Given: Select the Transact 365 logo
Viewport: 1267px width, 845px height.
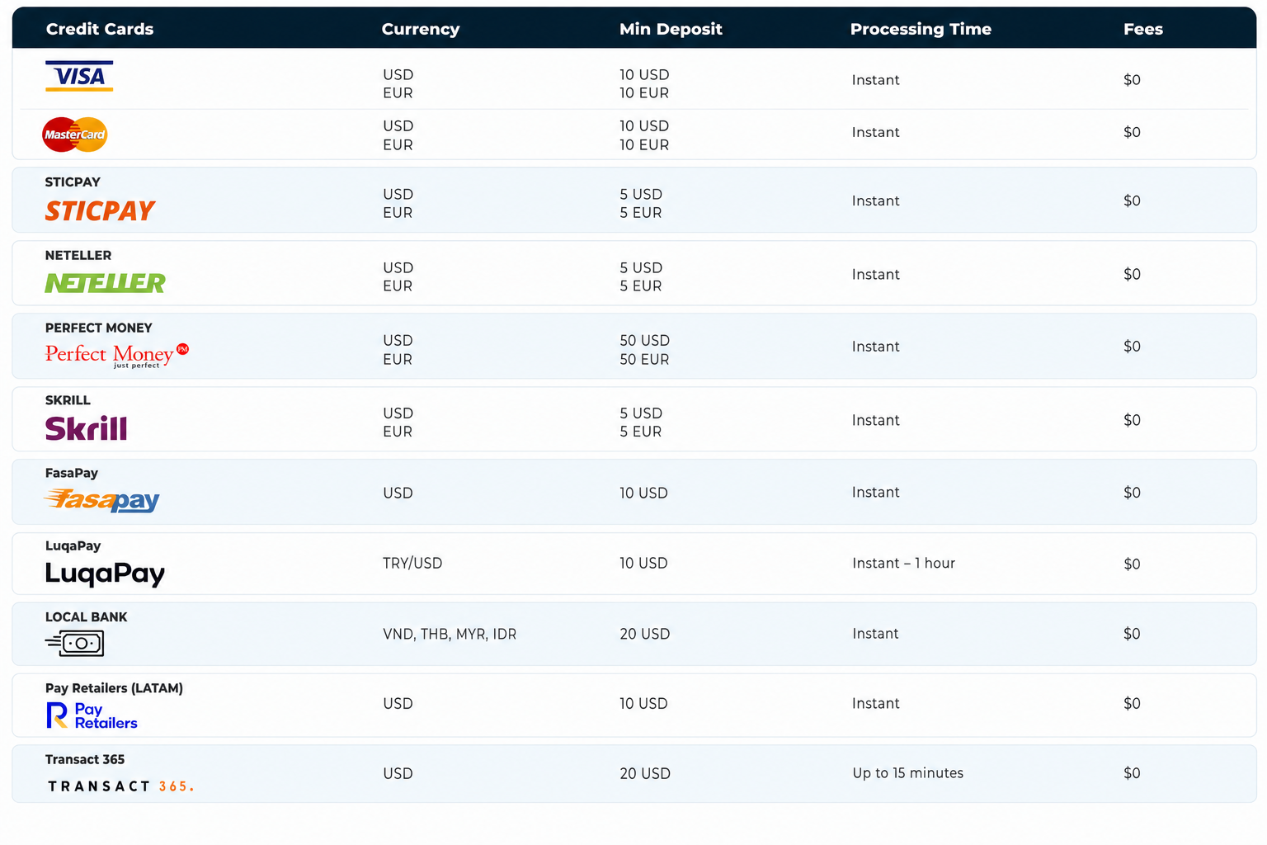Looking at the screenshot, I should (x=120, y=786).
